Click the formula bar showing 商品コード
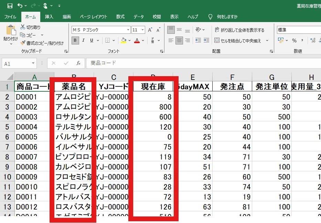Image resolution: width=321 pixels, height=223 pixels. point(204,63)
